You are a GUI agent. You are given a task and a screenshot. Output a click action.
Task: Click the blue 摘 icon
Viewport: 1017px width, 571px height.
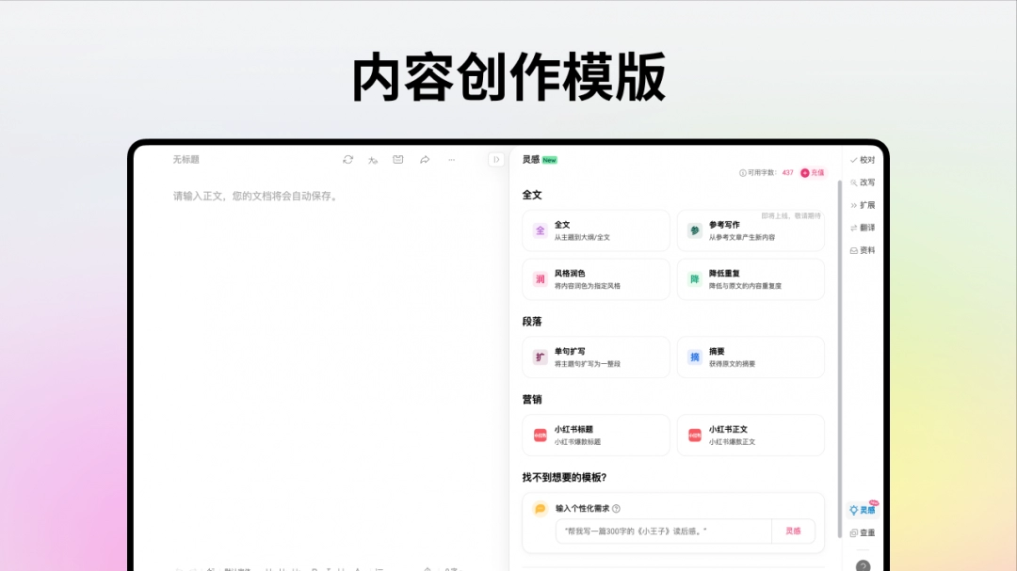point(695,357)
